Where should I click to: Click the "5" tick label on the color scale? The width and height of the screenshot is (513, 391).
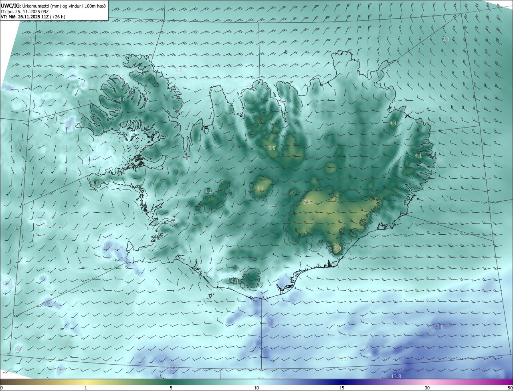(171, 388)
